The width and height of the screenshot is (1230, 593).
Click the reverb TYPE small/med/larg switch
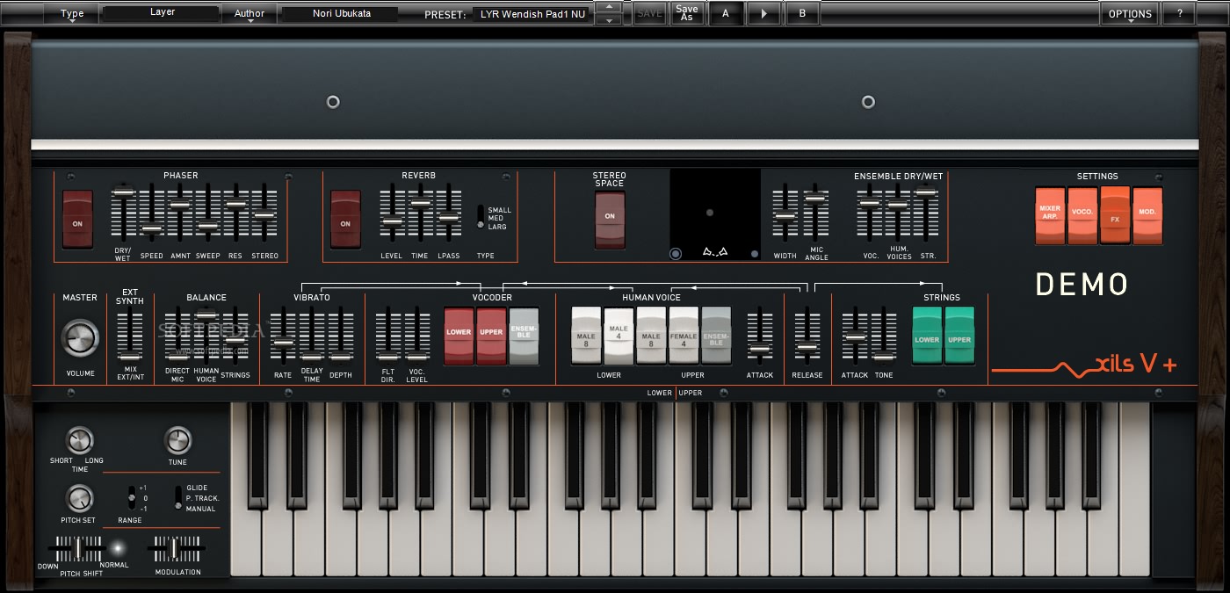coord(481,217)
